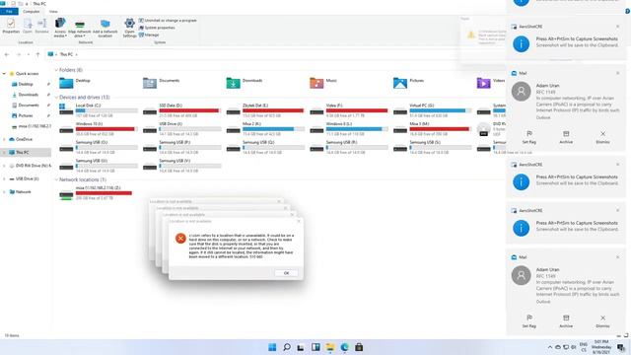Select the Misa 2 (K:) drive
The width and height of the screenshot is (631, 355).
point(265,129)
